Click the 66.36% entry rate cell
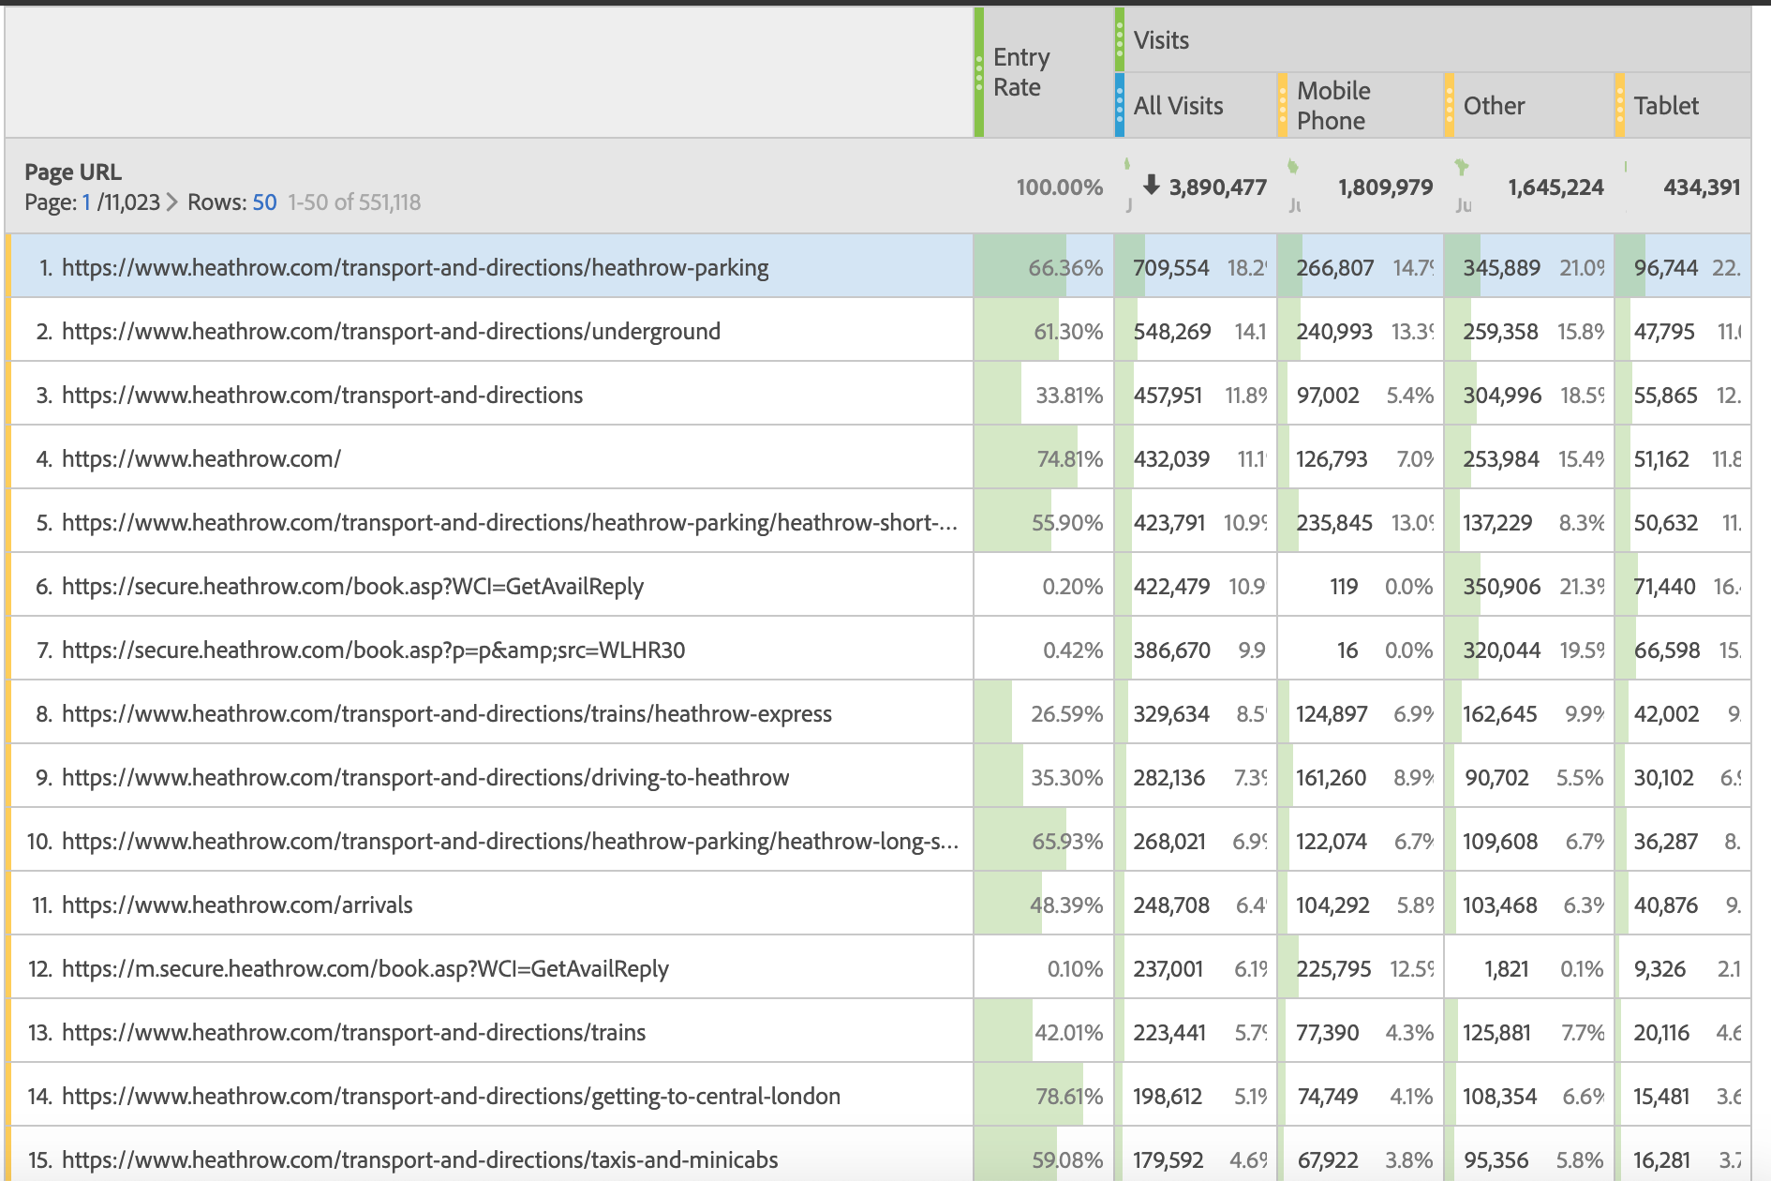This screenshot has width=1771, height=1181. tap(1065, 268)
